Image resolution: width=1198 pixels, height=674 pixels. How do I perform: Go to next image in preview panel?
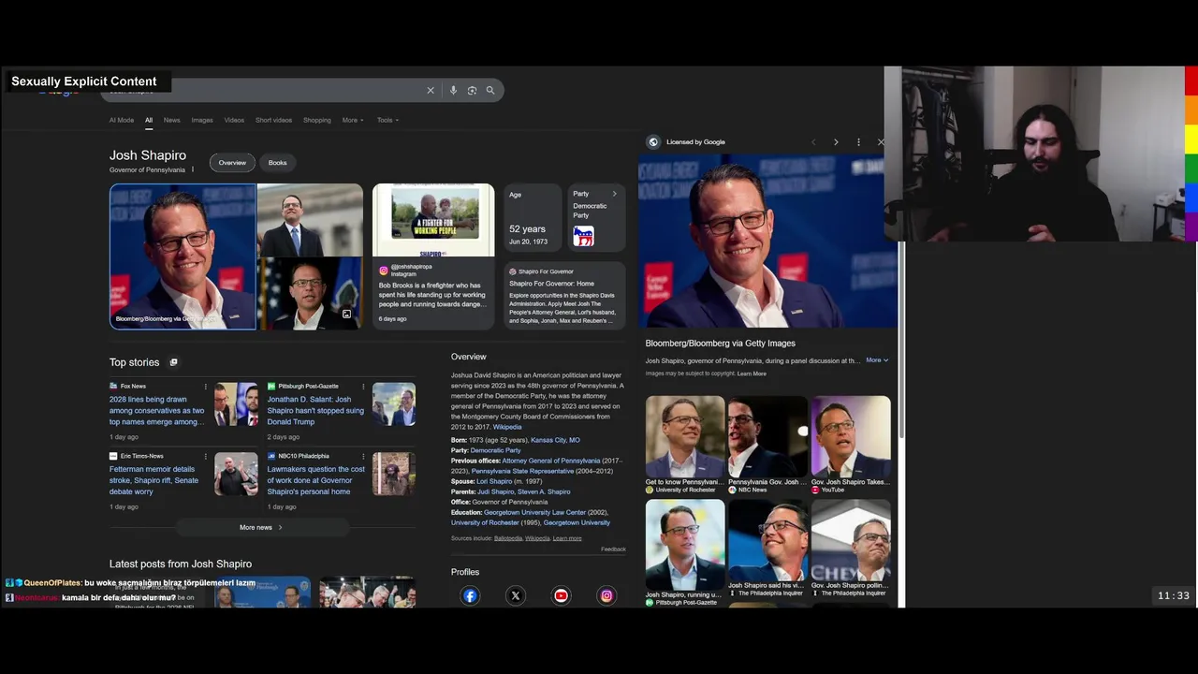coord(836,142)
